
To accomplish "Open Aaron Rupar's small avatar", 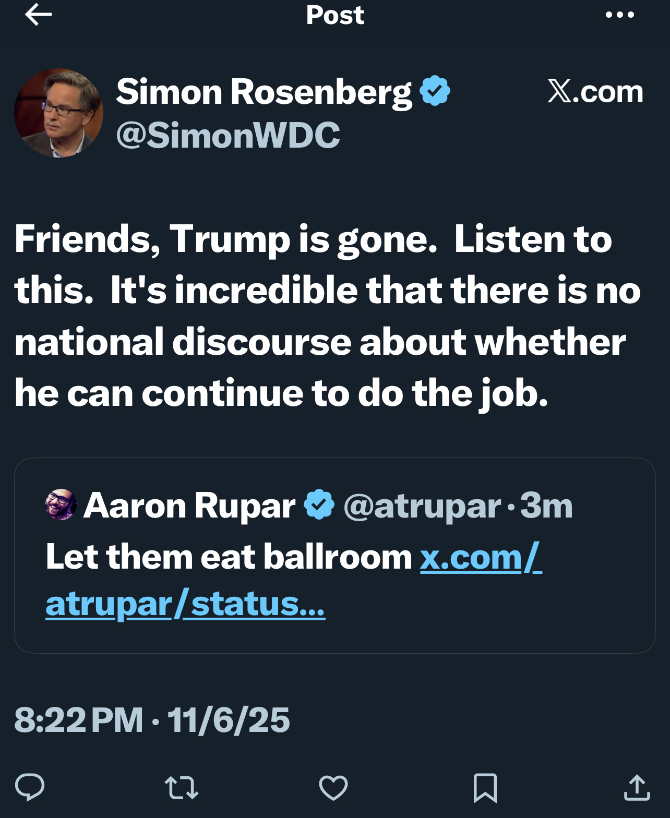I will click(61, 504).
